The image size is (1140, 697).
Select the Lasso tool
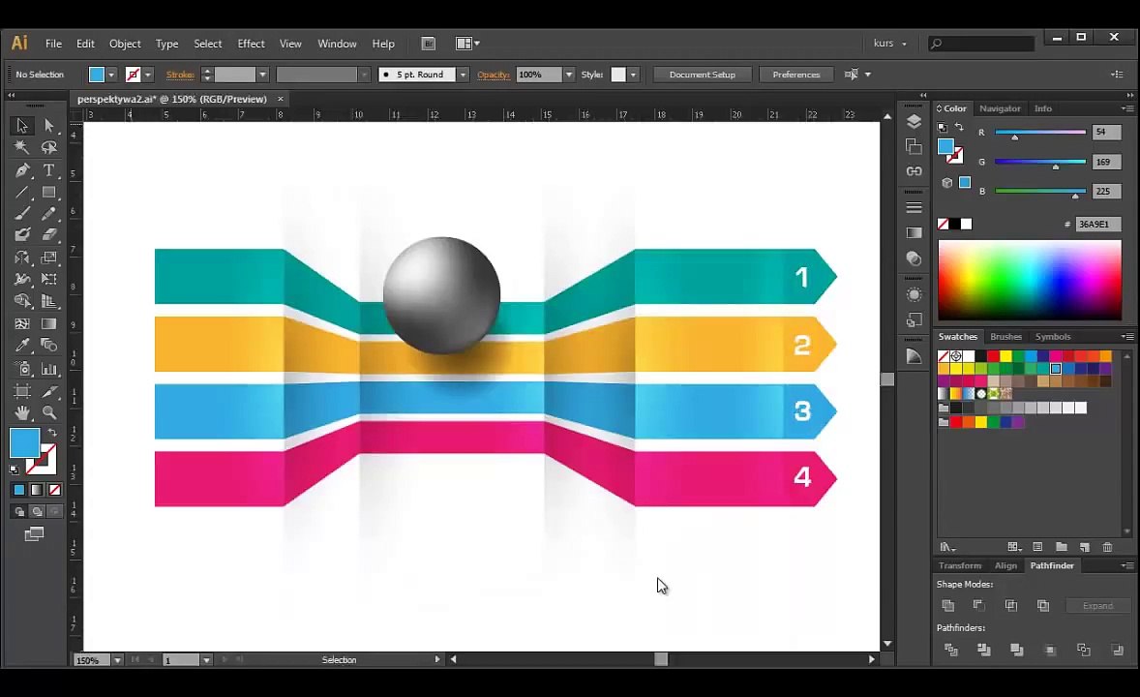[x=48, y=148]
